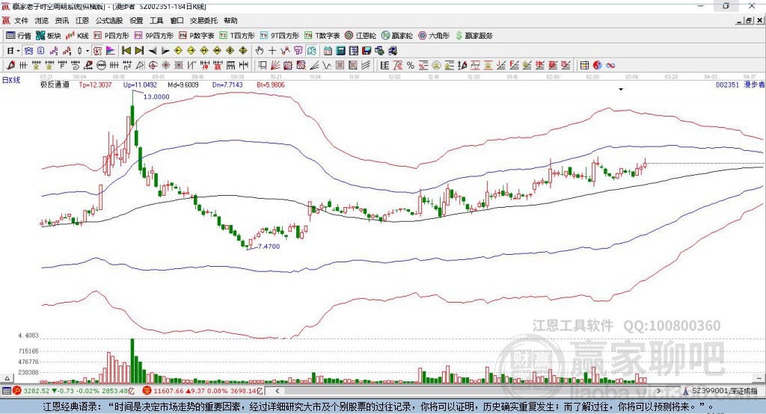Click the small black triangle marker
Image resolution: width=766 pixels, height=414 pixels.
tap(621, 90)
